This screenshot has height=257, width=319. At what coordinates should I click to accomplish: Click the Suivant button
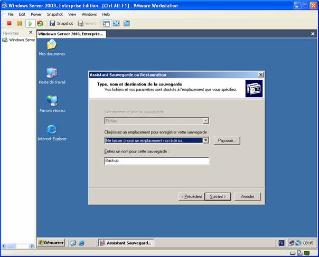218,196
